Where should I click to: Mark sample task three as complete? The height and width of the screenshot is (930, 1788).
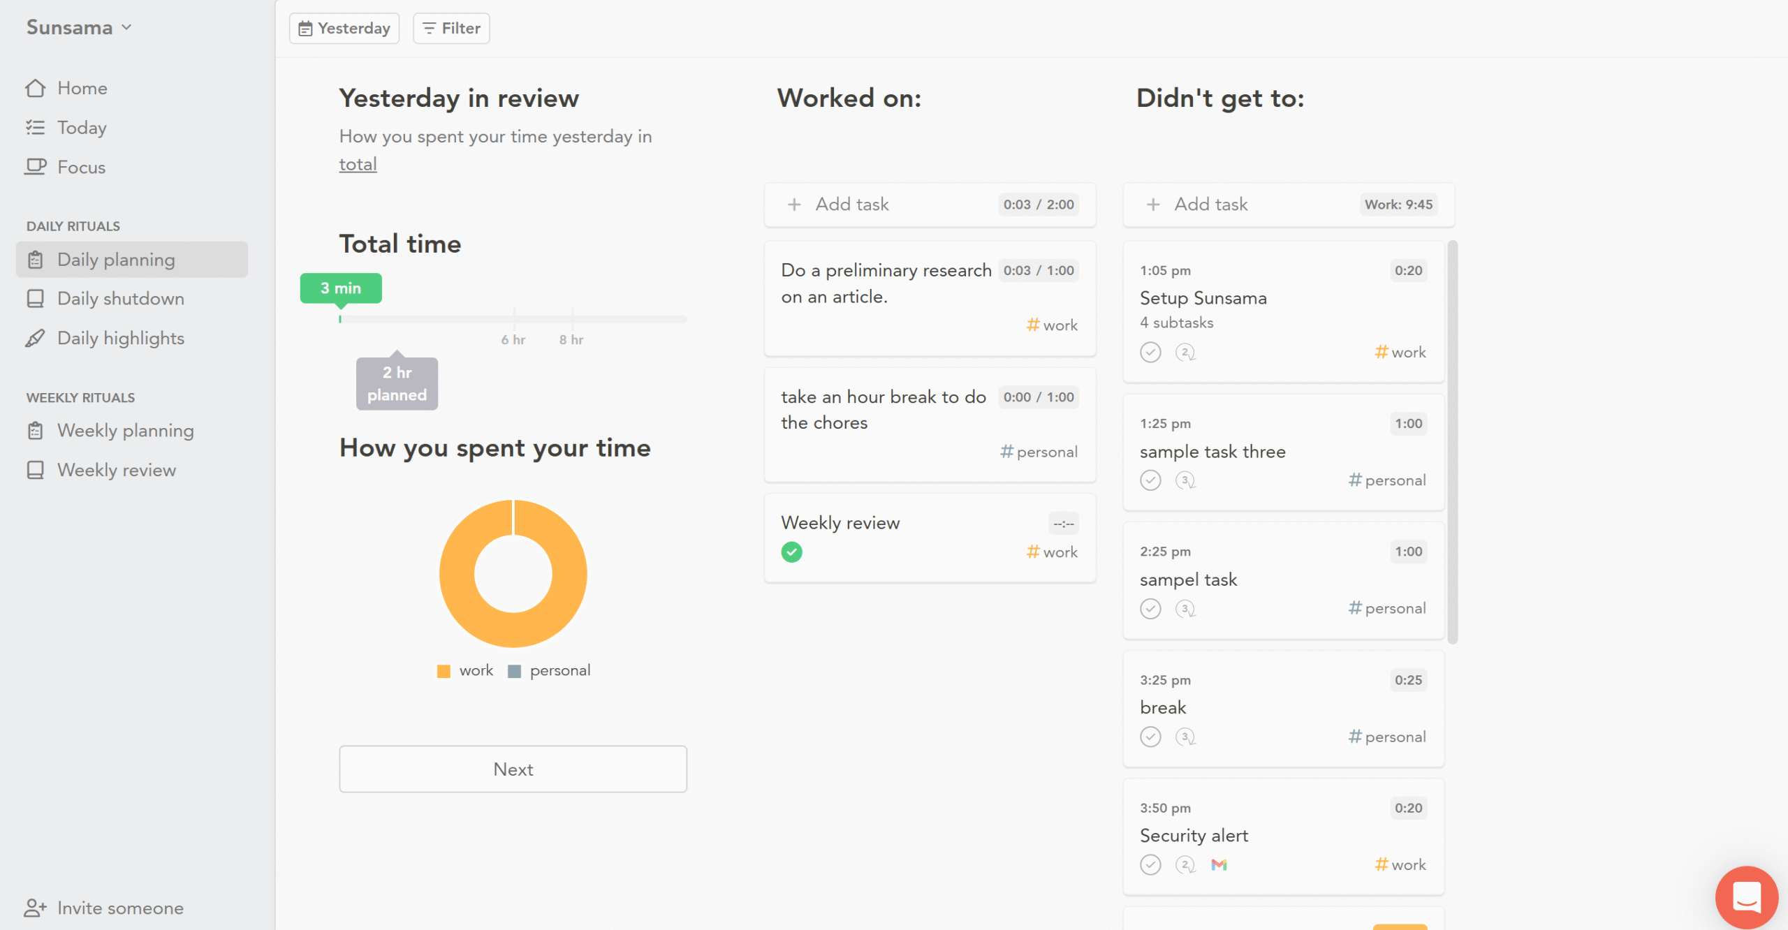coord(1150,480)
